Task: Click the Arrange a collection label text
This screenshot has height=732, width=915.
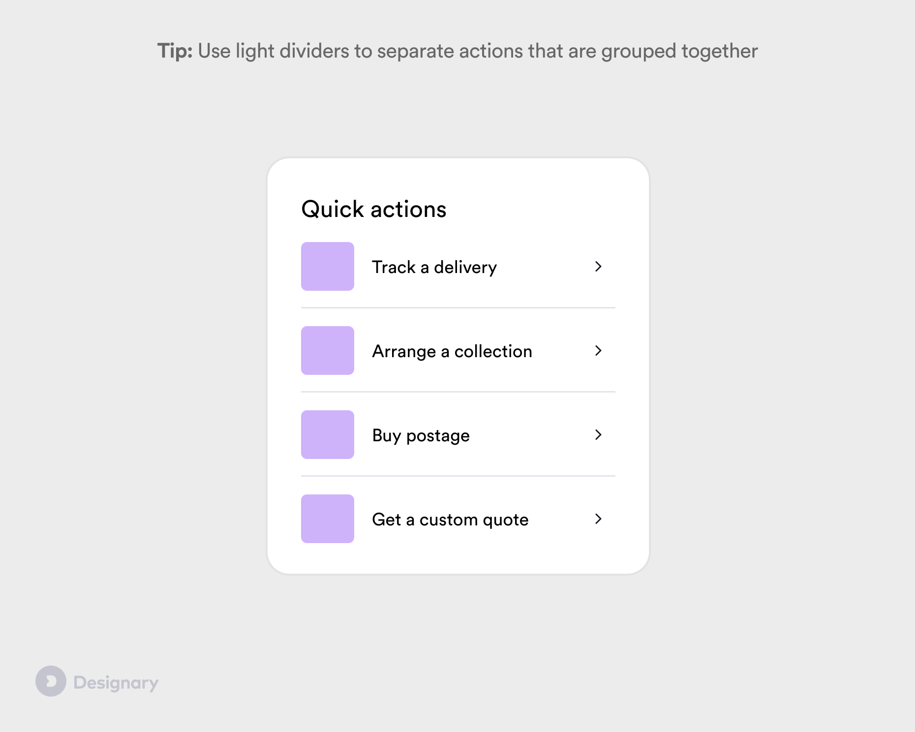Action: coord(452,350)
